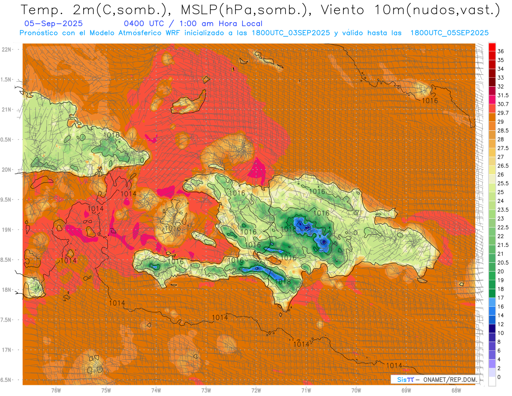Screen dimensions: 512x396
Task: Click the '71W' longitude axis label
Action: tap(306, 390)
